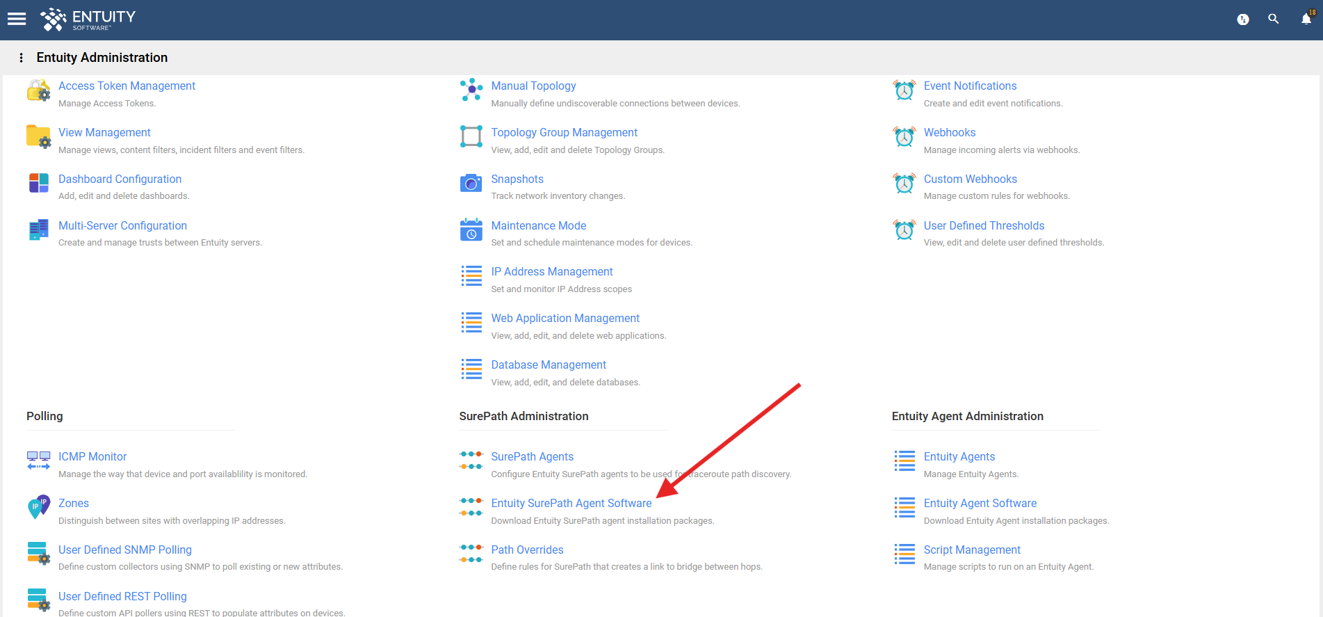Open the Webhooks link

[x=950, y=132]
